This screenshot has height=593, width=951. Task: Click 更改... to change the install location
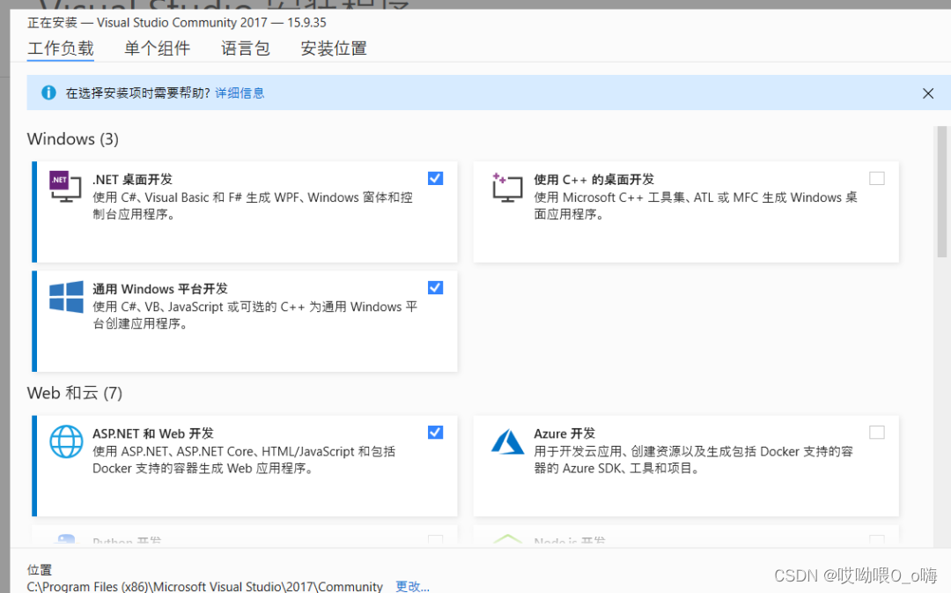pos(412,586)
